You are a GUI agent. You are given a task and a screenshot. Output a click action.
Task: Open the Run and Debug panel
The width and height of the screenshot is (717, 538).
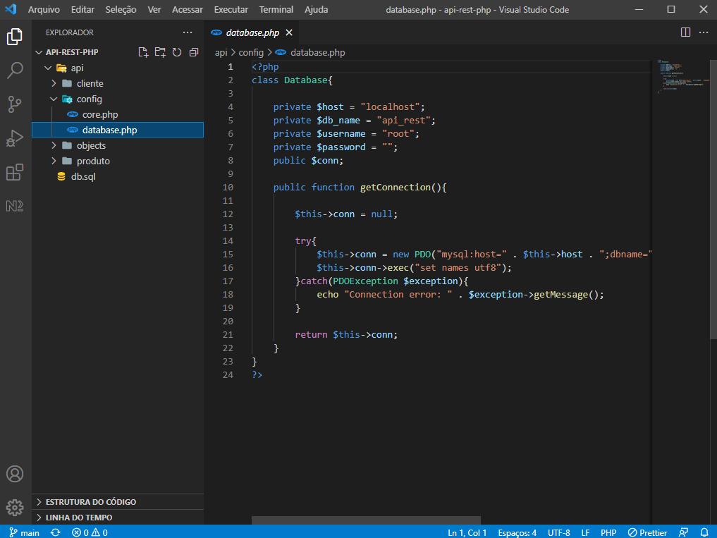(x=15, y=138)
